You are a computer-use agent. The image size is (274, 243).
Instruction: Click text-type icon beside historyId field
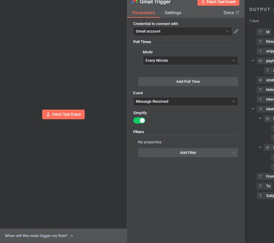(260, 90)
